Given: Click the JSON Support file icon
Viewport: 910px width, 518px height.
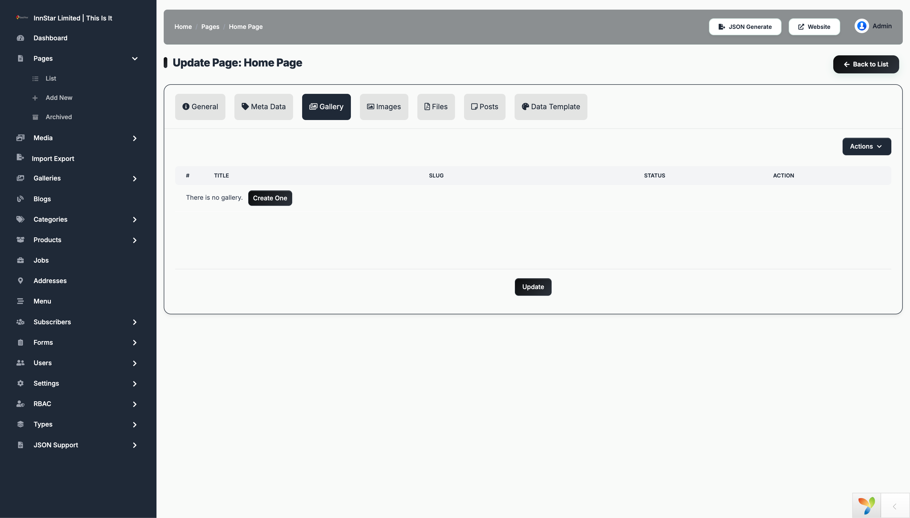Looking at the screenshot, I should (x=20, y=445).
